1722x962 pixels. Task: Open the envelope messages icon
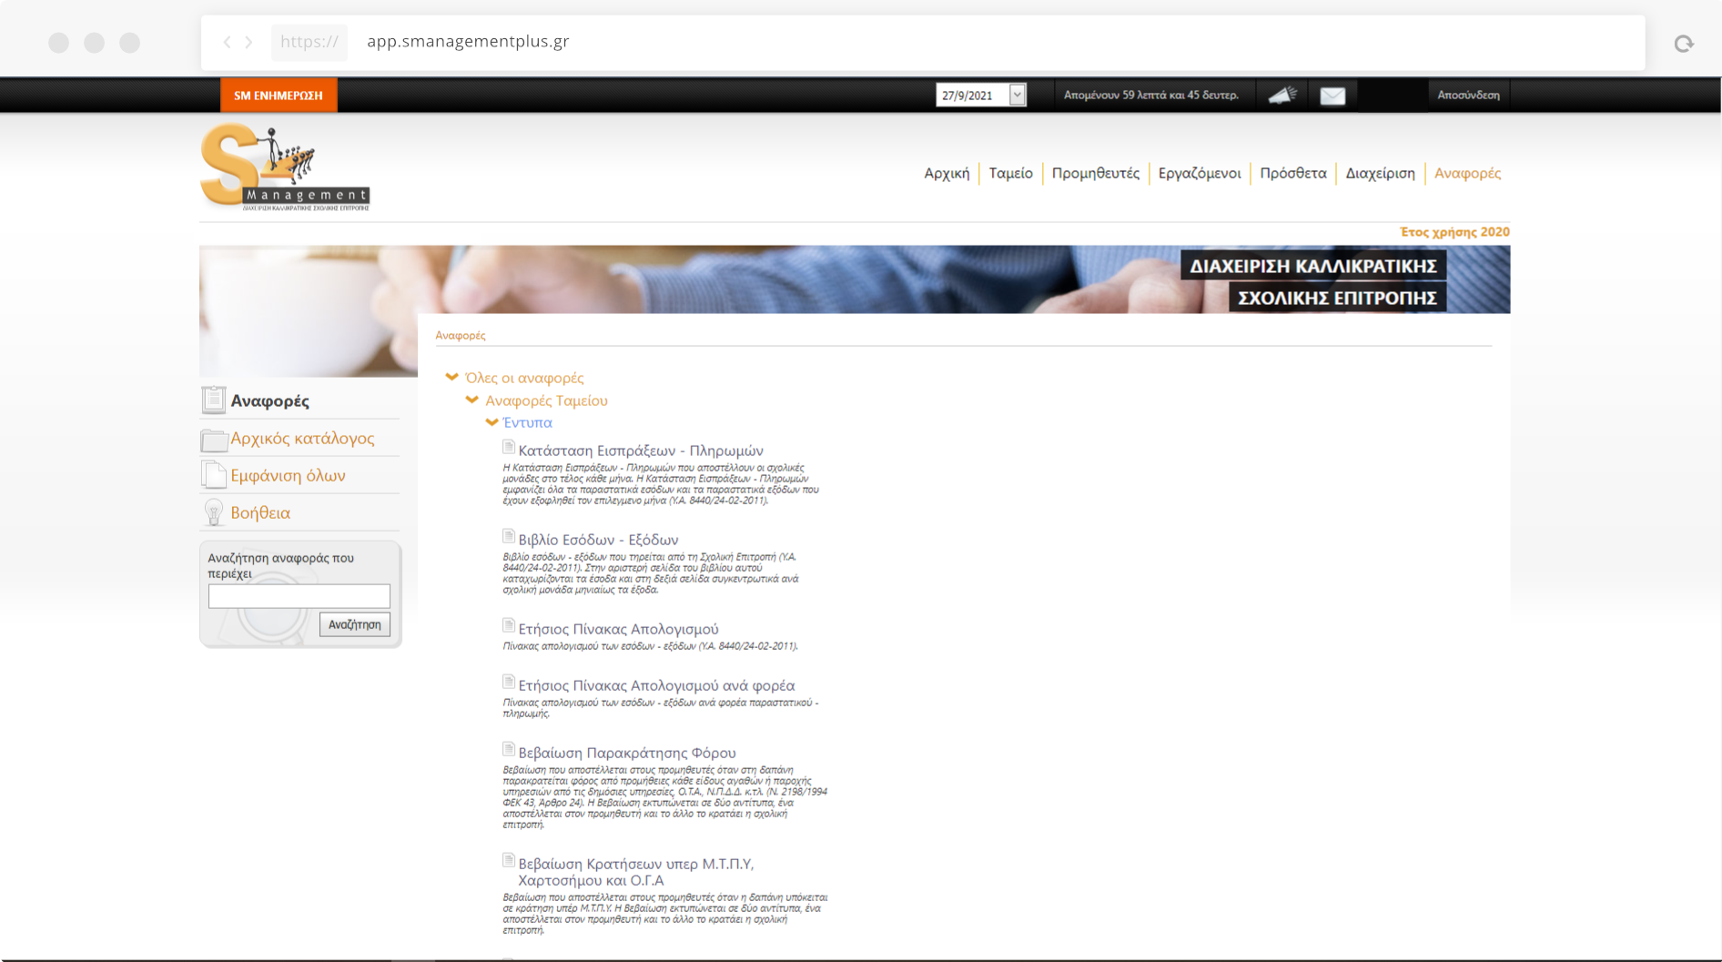1332,96
